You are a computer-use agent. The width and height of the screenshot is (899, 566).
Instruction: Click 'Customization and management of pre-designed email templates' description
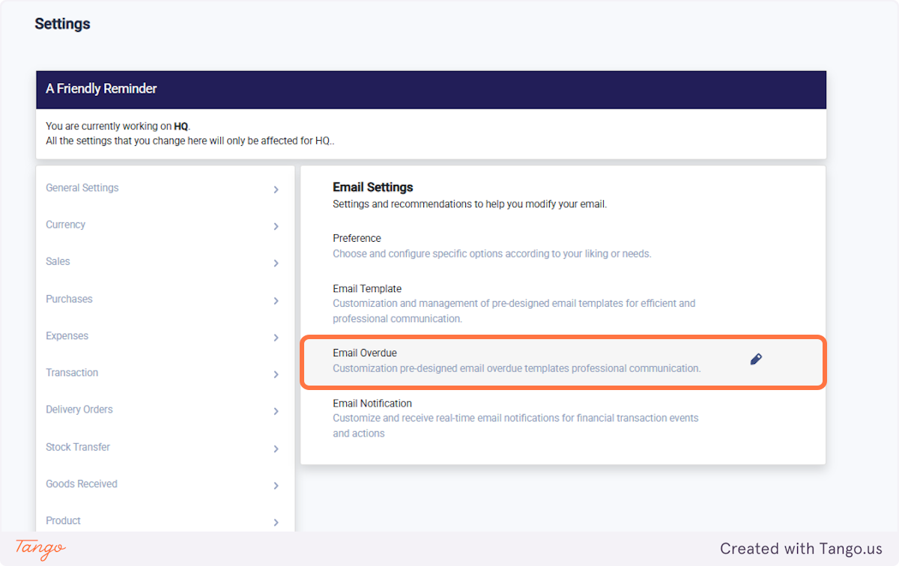coord(514,311)
